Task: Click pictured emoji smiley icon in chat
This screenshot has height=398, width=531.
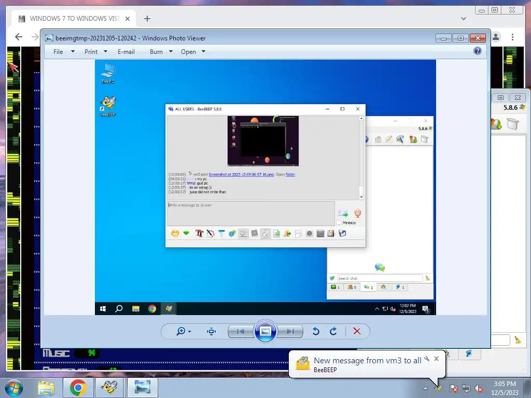Action: point(175,233)
